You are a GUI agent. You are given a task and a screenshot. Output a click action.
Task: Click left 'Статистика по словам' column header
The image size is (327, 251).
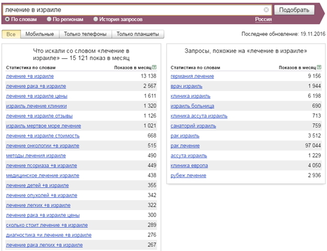tap(30, 68)
